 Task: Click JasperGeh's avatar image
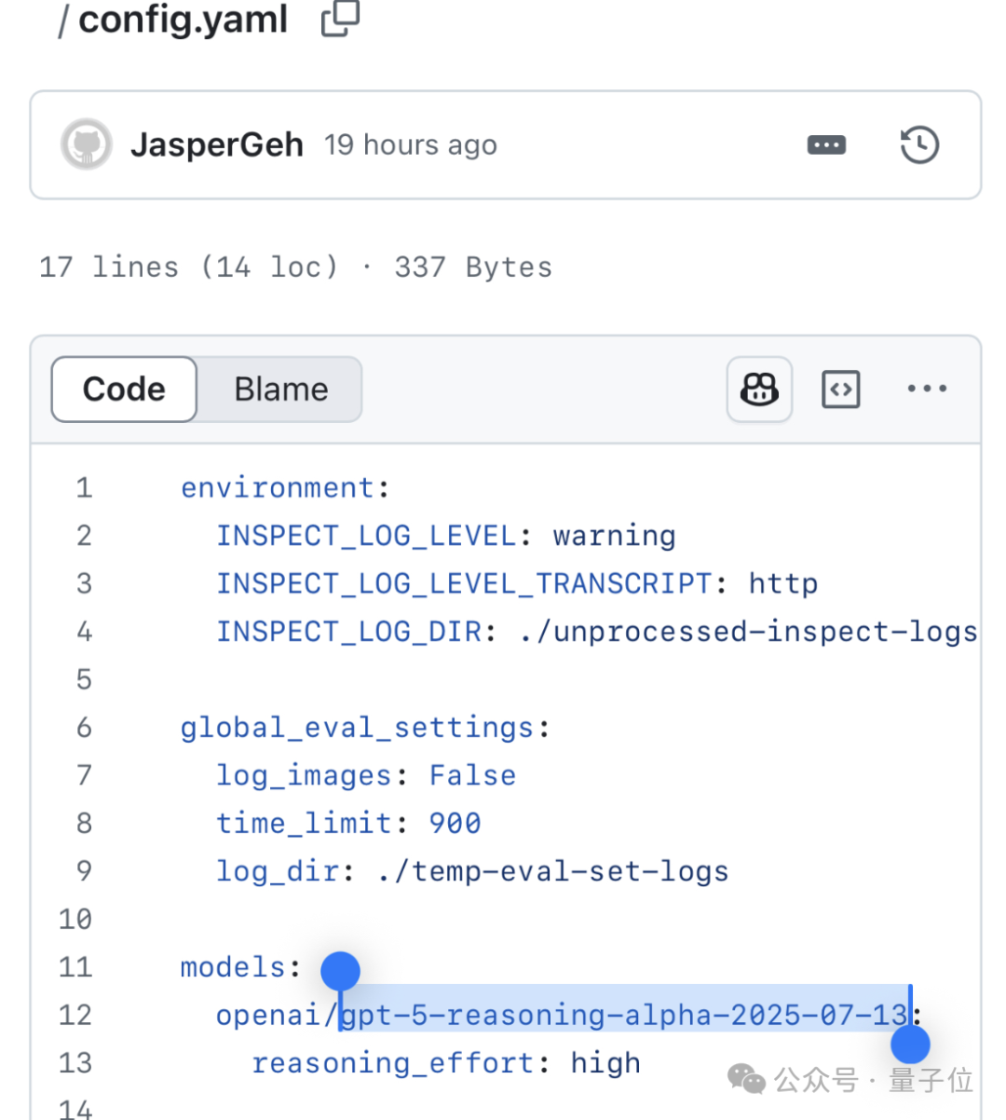coord(87,144)
